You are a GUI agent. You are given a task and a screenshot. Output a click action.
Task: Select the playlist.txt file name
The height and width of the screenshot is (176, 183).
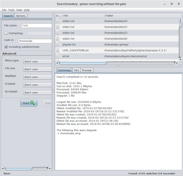[x=69, y=45]
